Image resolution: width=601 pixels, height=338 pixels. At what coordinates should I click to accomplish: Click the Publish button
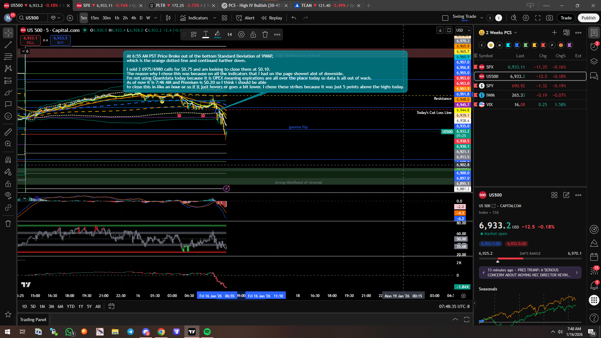coord(588,18)
